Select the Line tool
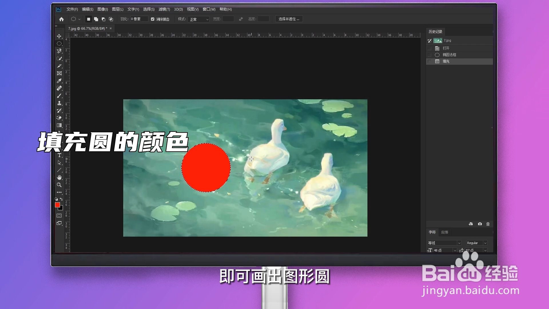Image resolution: width=549 pixels, height=309 pixels. click(59, 170)
